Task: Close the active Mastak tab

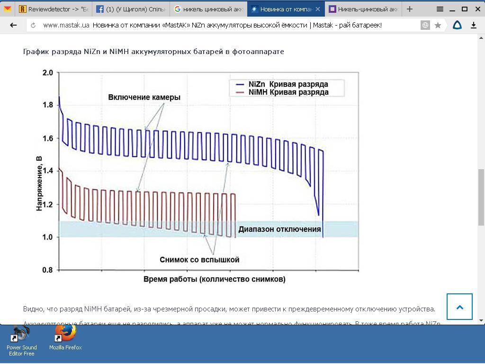Action: 318,9
